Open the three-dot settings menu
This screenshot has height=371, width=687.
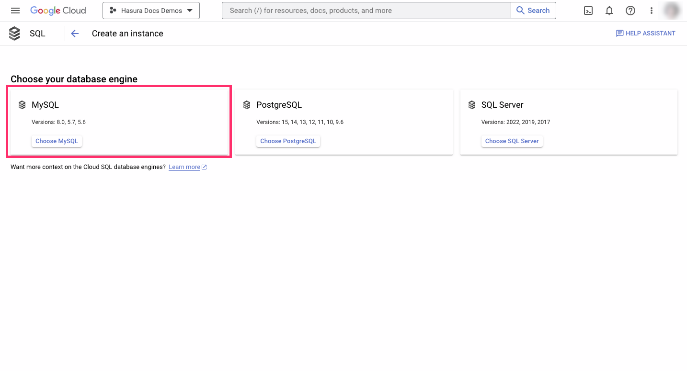click(652, 11)
